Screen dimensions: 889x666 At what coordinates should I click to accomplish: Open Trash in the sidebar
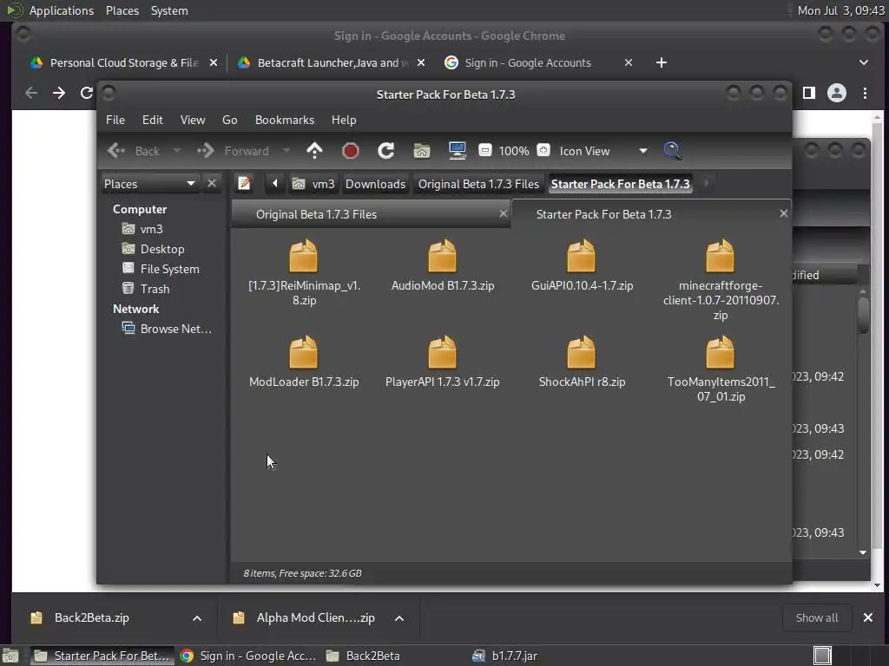pyautogui.click(x=155, y=289)
